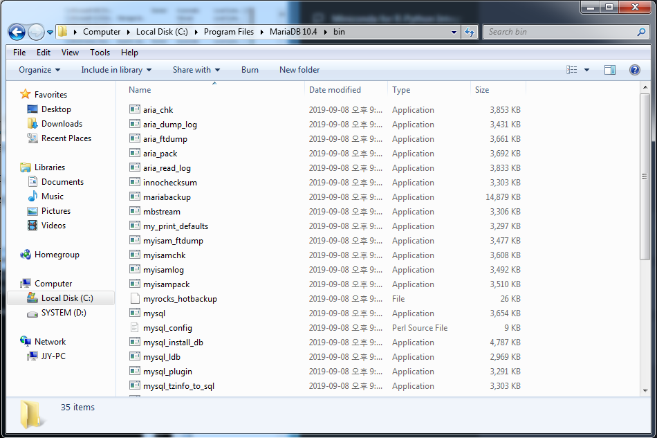
Task: Click scrollbar down arrow in file list
Action: (x=645, y=391)
